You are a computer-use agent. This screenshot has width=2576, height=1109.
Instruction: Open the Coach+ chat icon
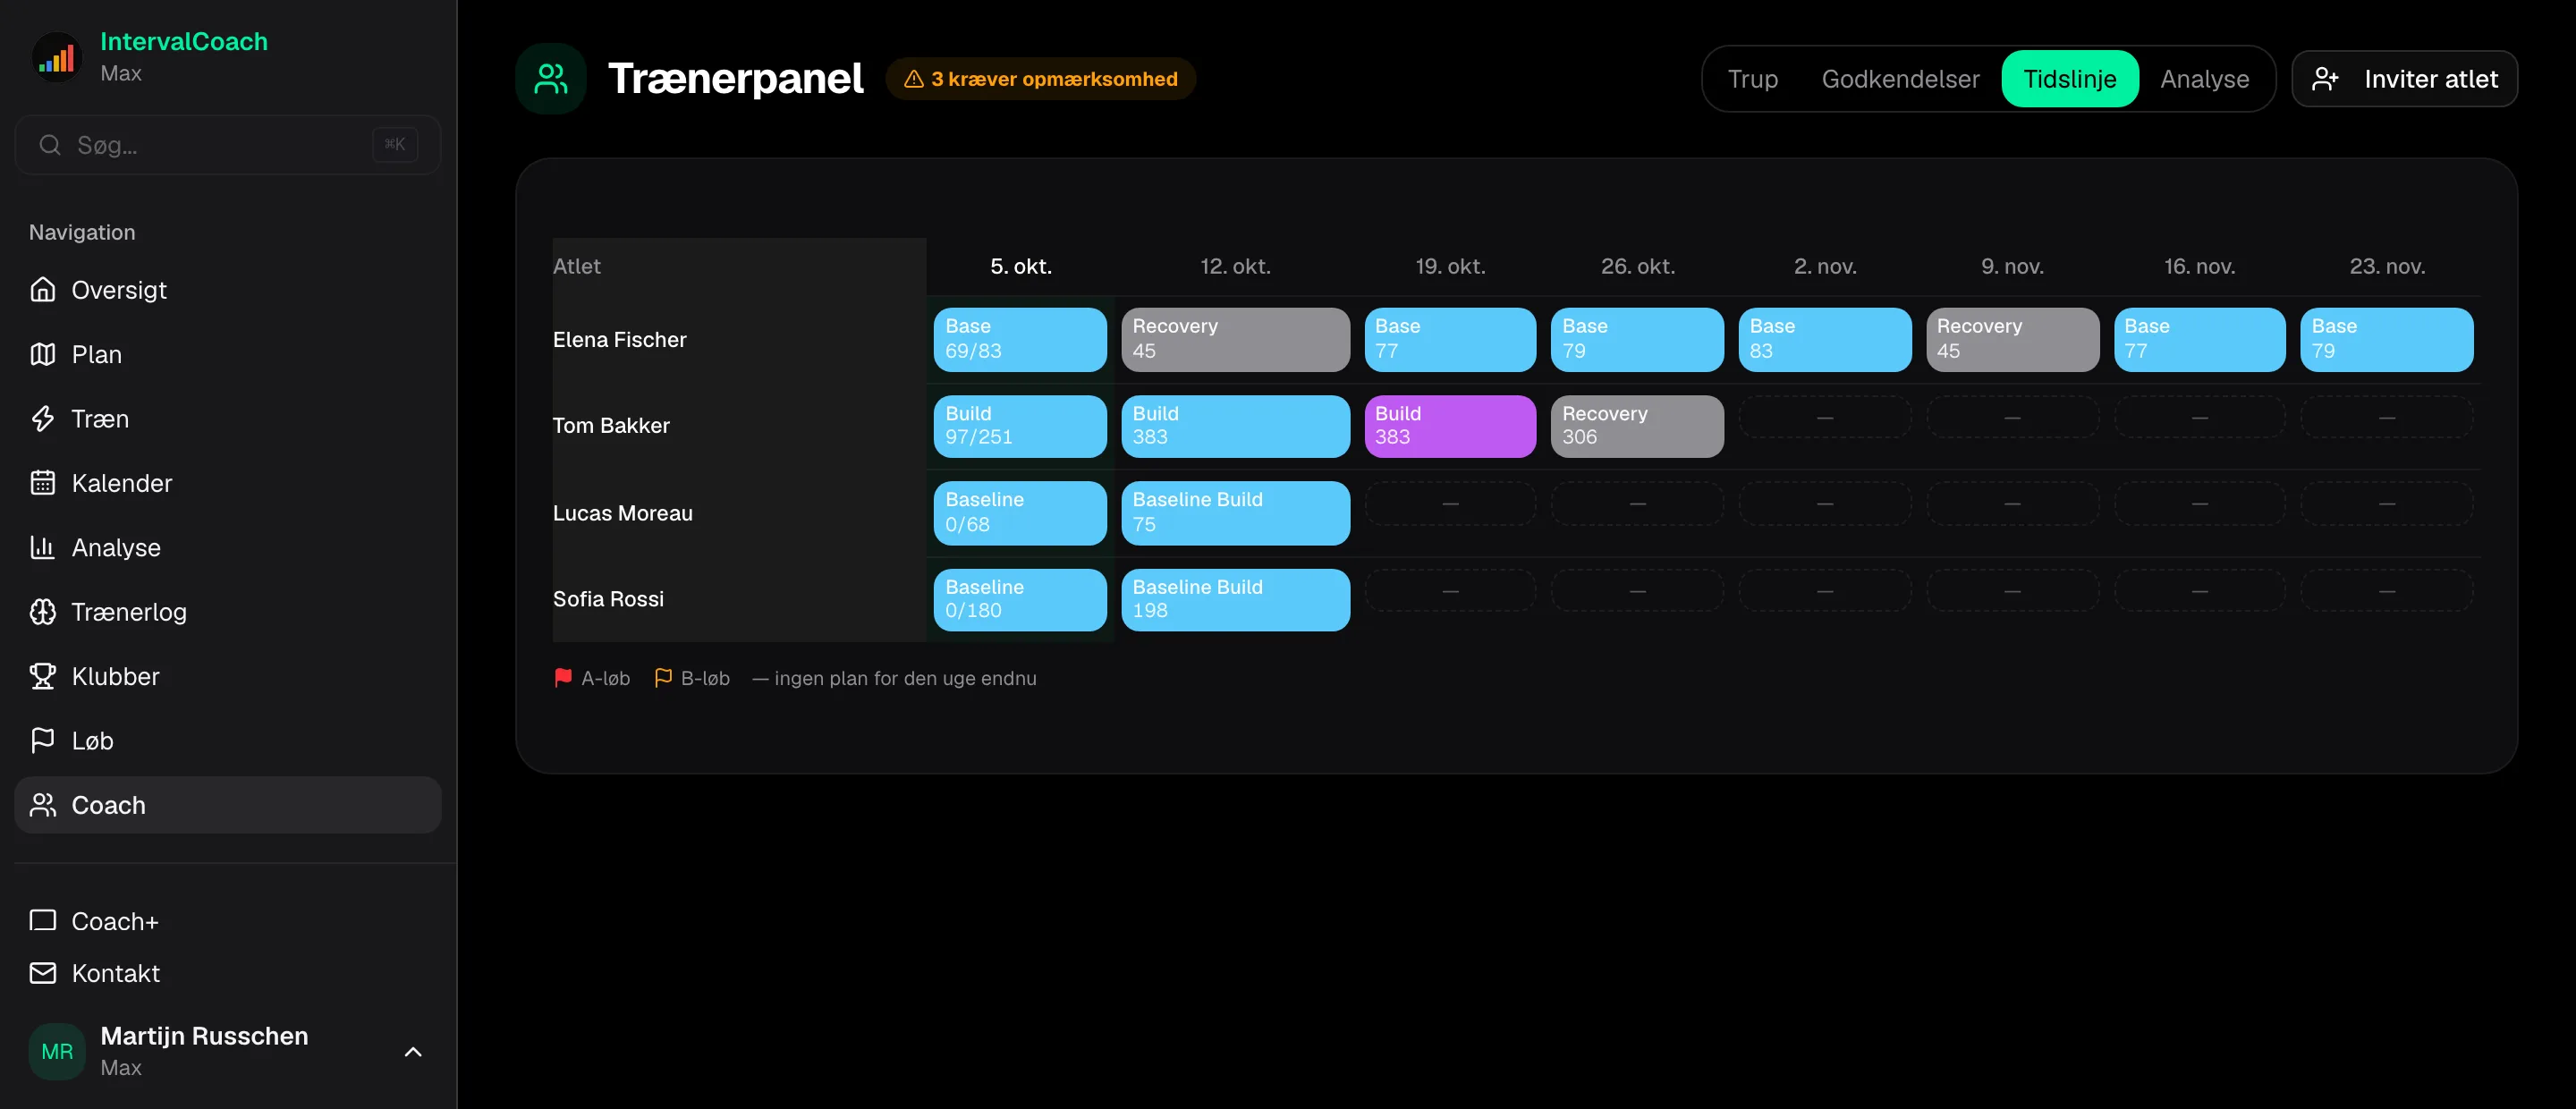pos(43,920)
